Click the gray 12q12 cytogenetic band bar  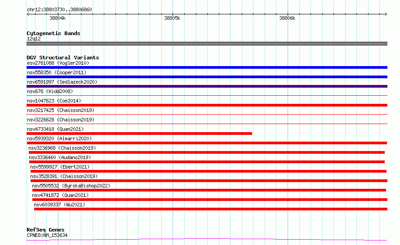(207, 44)
